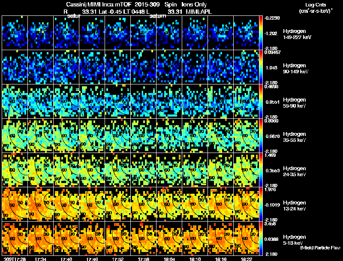Viewport: 343px width, 261px height.
Task: Click the 'MIMI/APL' header text
Action: coord(199,12)
